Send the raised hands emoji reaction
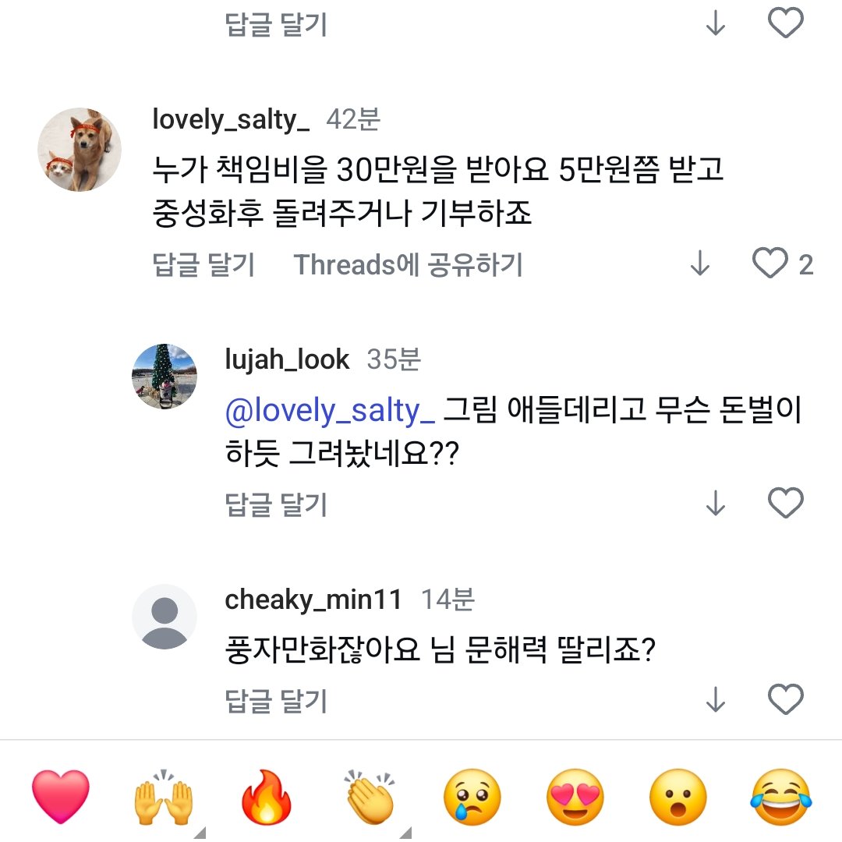The height and width of the screenshot is (842, 842). coord(164,797)
